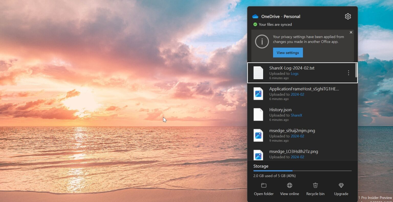Click the info circle icon in notification
Screen dimensions: 393x202
(262, 41)
